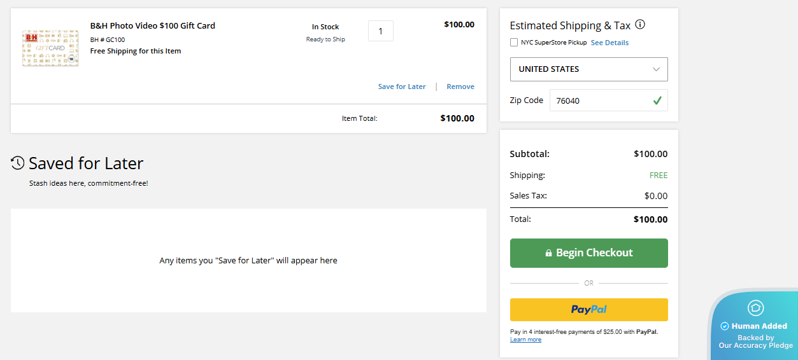Click the lock icon on Begin Checkout
The image size is (798, 360).
548,253
